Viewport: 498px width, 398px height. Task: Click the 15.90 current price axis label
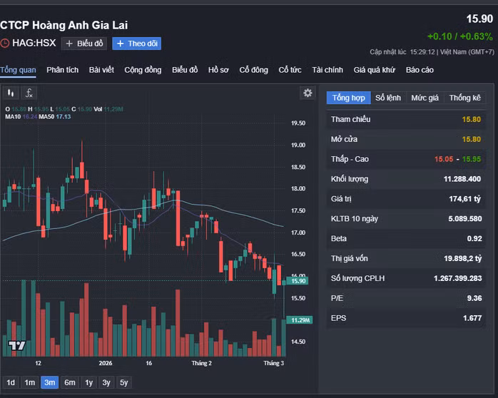(298, 281)
